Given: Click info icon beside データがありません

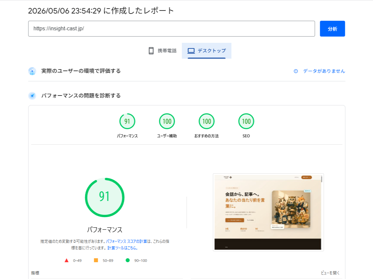Looking at the screenshot, I should click(296, 71).
